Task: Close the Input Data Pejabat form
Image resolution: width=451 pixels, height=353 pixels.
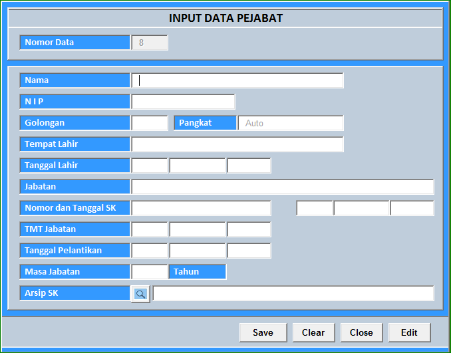Action: 362,332
